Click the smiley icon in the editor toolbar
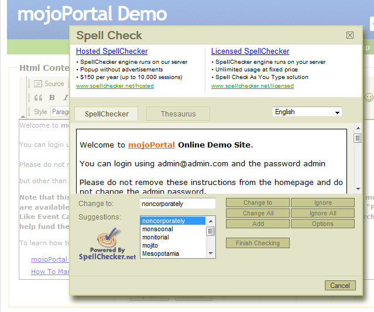Viewport: 374px width, 312px height. [x=369, y=97]
